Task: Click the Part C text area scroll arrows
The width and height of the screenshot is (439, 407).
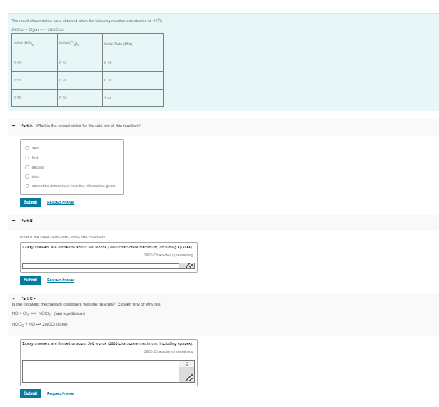Action: tap(187, 363)
